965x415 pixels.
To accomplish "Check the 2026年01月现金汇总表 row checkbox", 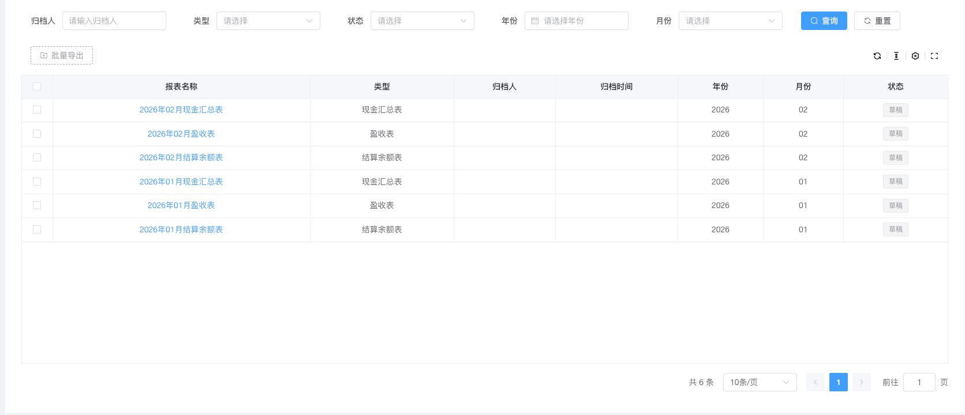I will coord(37,182).
